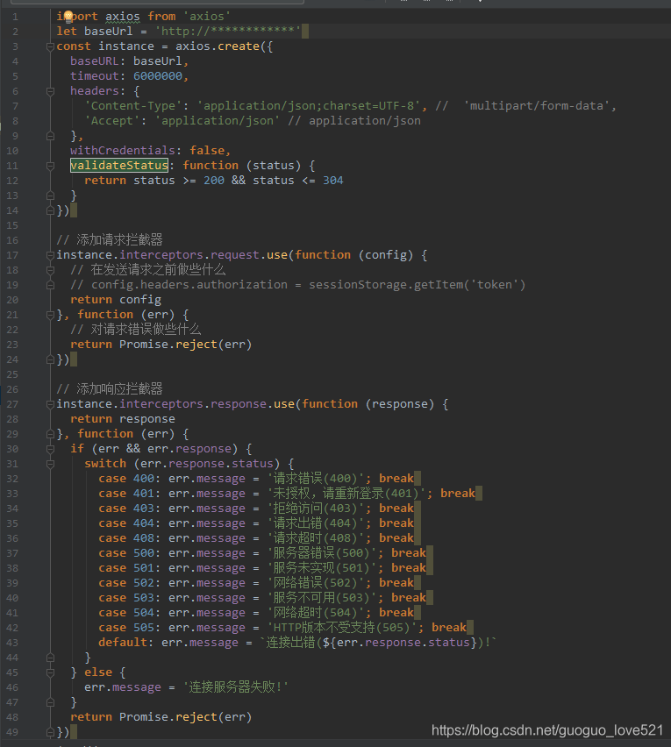The height and width of the screenshot is (747, 671).
Task: Collapse the validateStatus function fold marker
Action: click(x=50, y=166)
